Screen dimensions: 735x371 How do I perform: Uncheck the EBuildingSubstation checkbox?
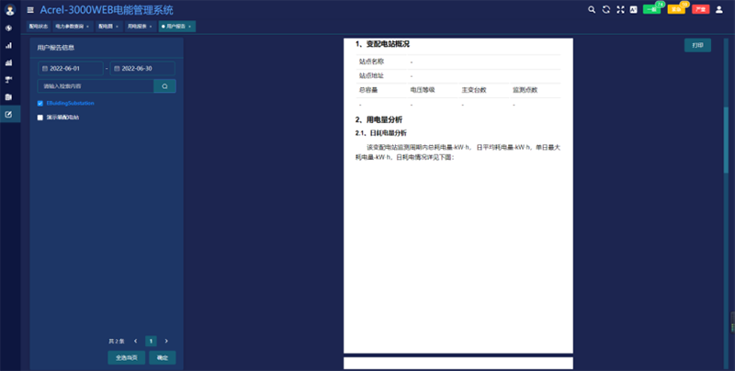[40, 103]
